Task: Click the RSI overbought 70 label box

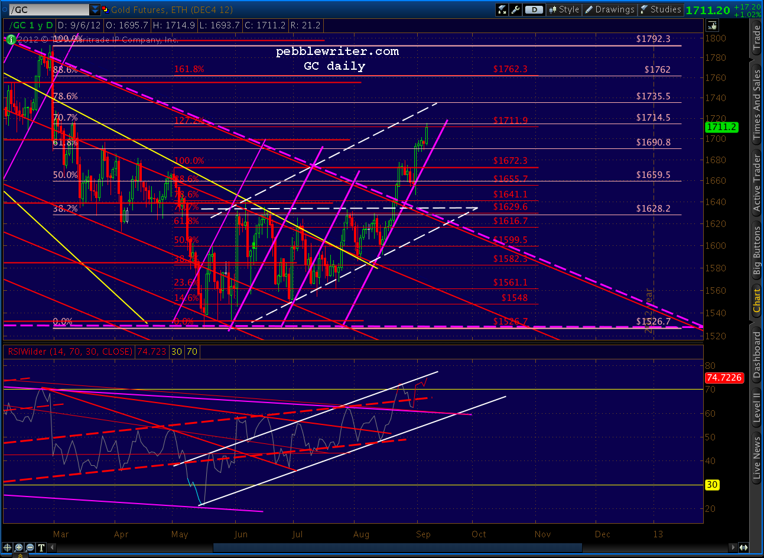Action: tap(192, 352)
